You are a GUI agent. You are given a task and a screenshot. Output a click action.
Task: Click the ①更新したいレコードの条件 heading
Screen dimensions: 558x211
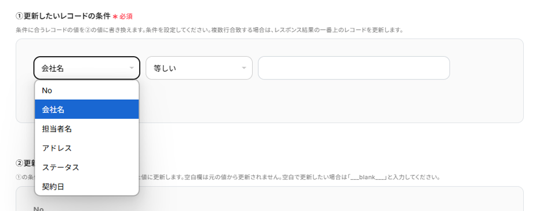(x=63, y=16)
